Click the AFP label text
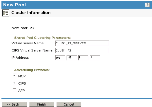 coord(21,91)
